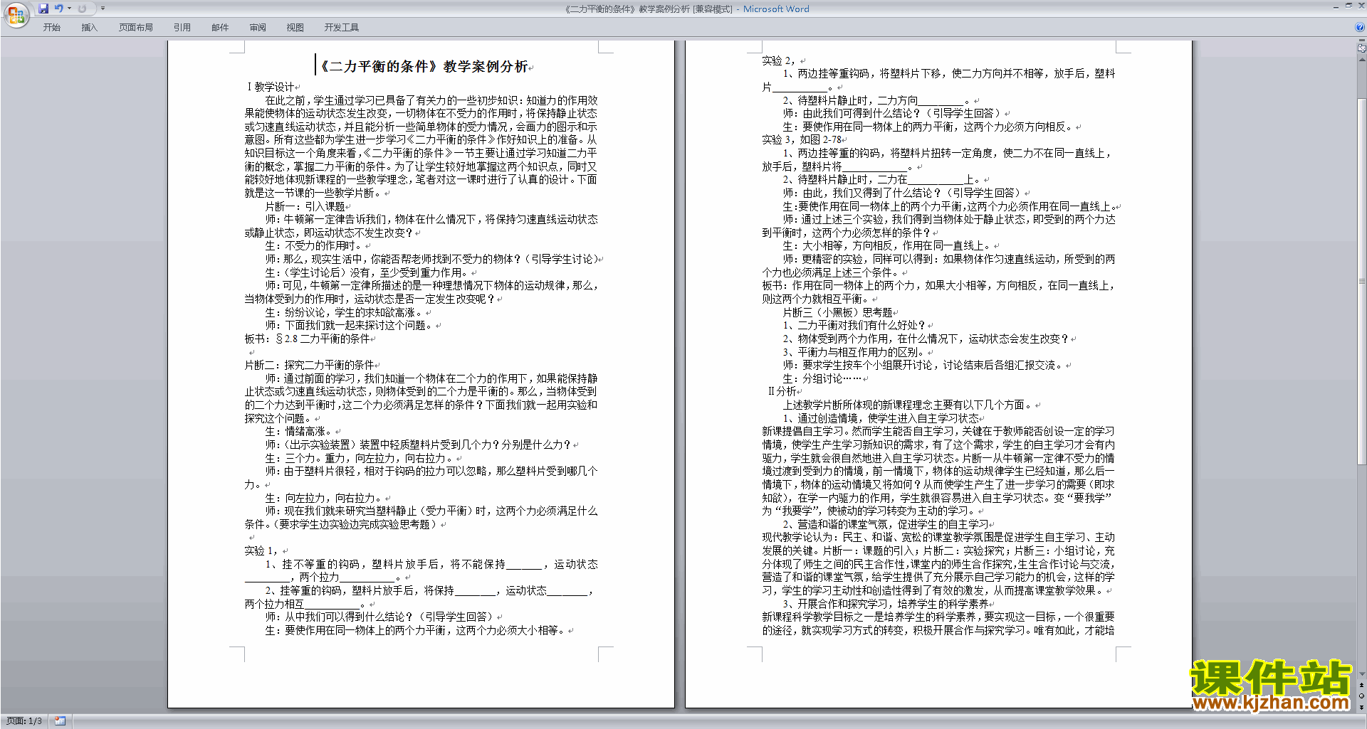This screenshot has height=729, width=1367.
Task: Click the line 1、通过创造情境，使学生进入自主学习状态
Action: 881,418
